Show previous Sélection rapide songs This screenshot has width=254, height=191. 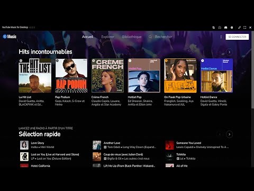(x=220, y=134)
